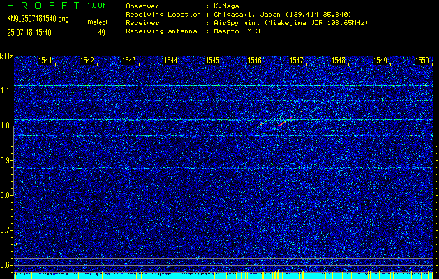Click the 1.0 frequency axis label

pos(6,126)
